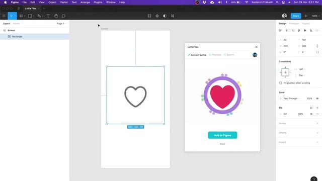Remove the GIF fill with the minus icon
Image resolution: width=322 pixels, height=181 pixels.
pyautogui.click(x=317, y=114)
